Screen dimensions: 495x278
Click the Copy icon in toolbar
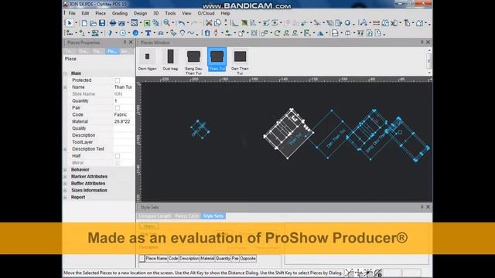pos(217,23)
